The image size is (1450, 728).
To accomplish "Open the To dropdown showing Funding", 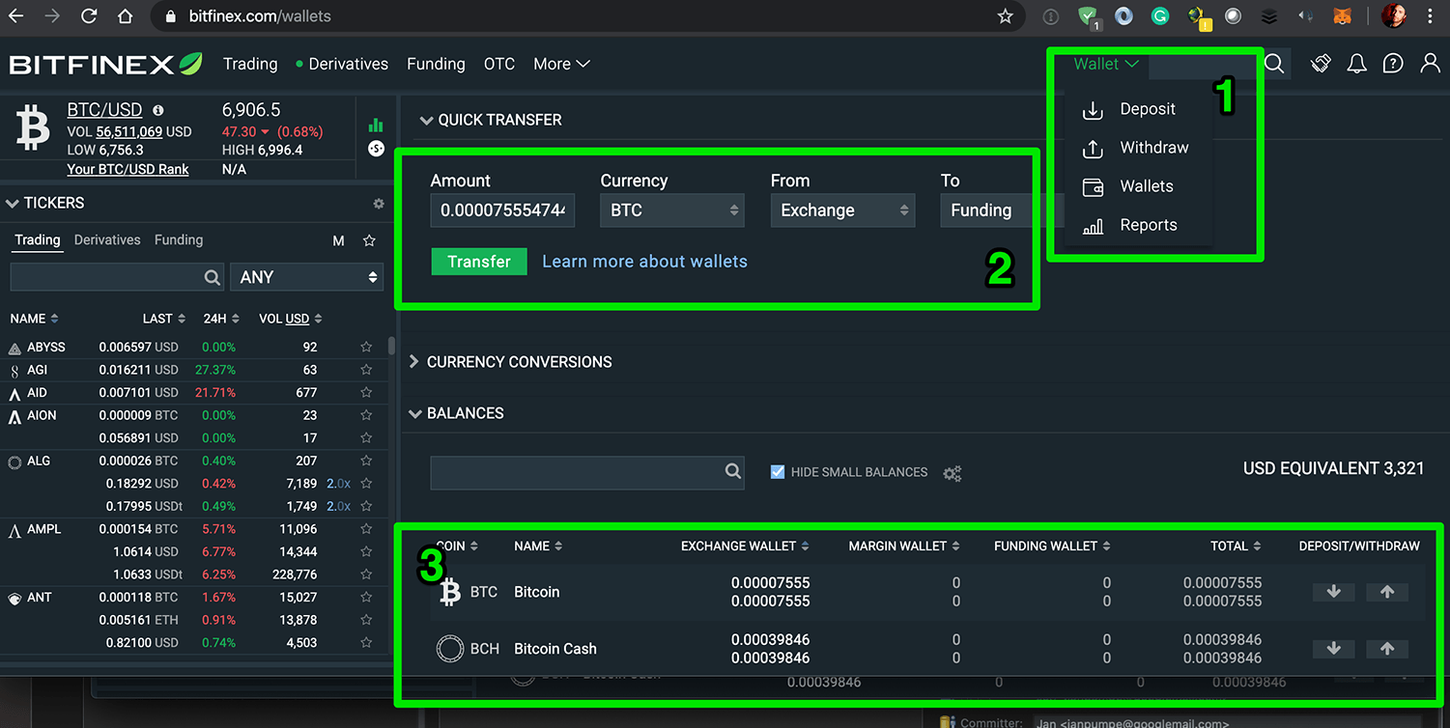I will [x=1002, y=210].
